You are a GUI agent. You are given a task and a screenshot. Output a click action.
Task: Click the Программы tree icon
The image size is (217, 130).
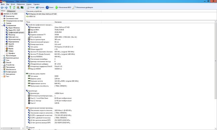pyautogui.click(x=4, y=67)
